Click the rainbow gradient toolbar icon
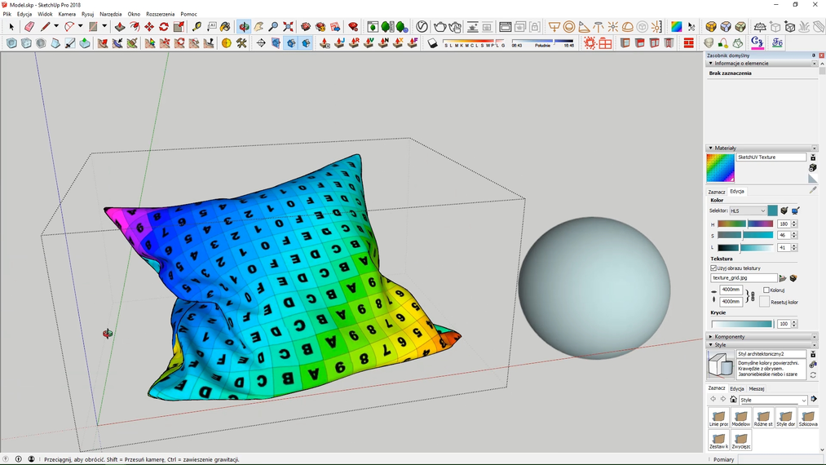 (677, 26)
